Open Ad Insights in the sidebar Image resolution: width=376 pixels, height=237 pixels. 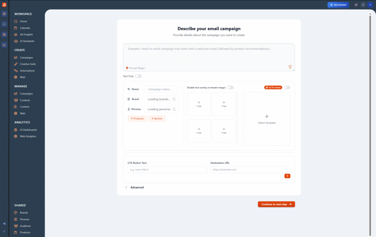[x=26, y=34]
